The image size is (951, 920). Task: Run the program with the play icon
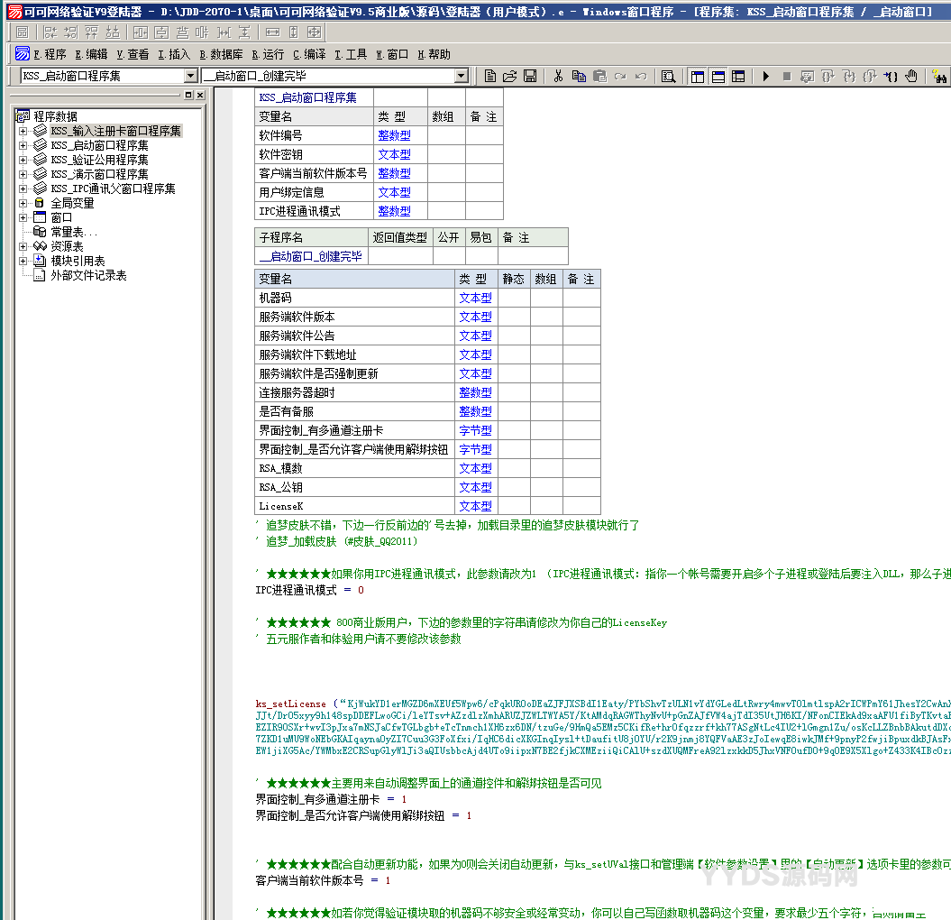(766, 76)
